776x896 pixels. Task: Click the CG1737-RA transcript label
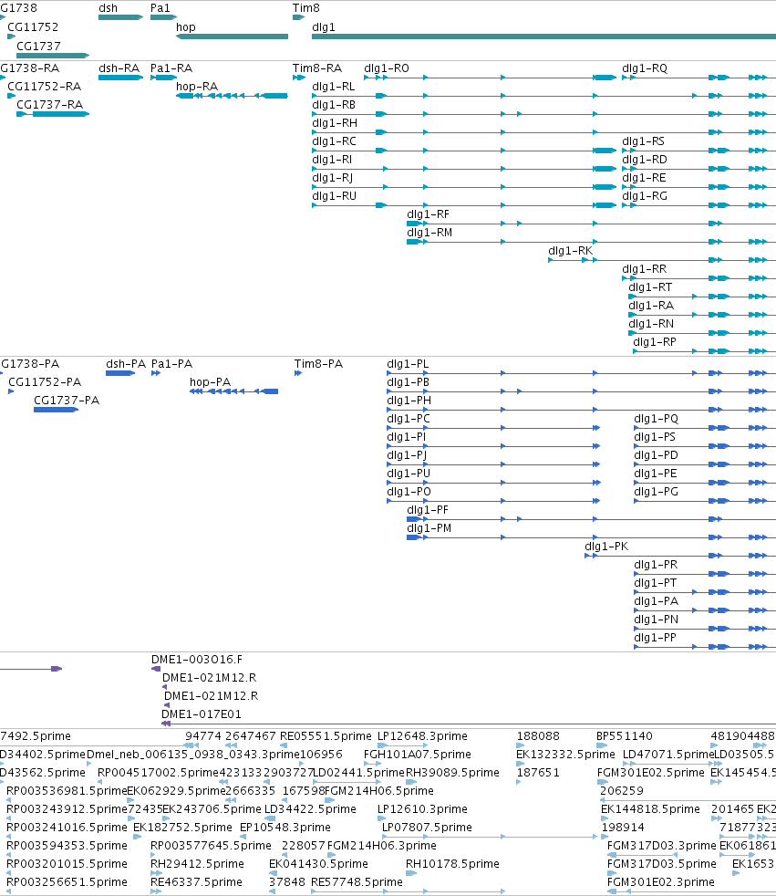tap(49, 105)
